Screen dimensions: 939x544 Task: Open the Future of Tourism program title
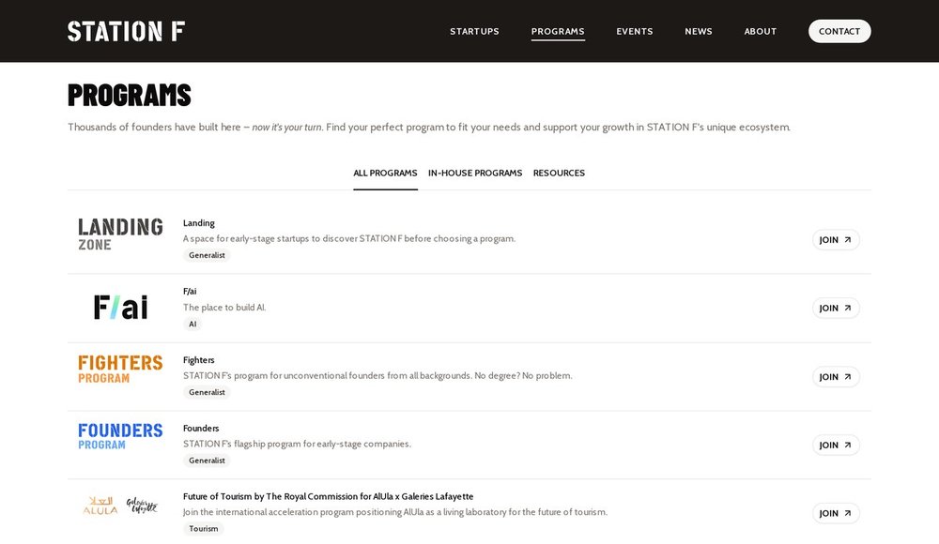[x=328, y=497]
